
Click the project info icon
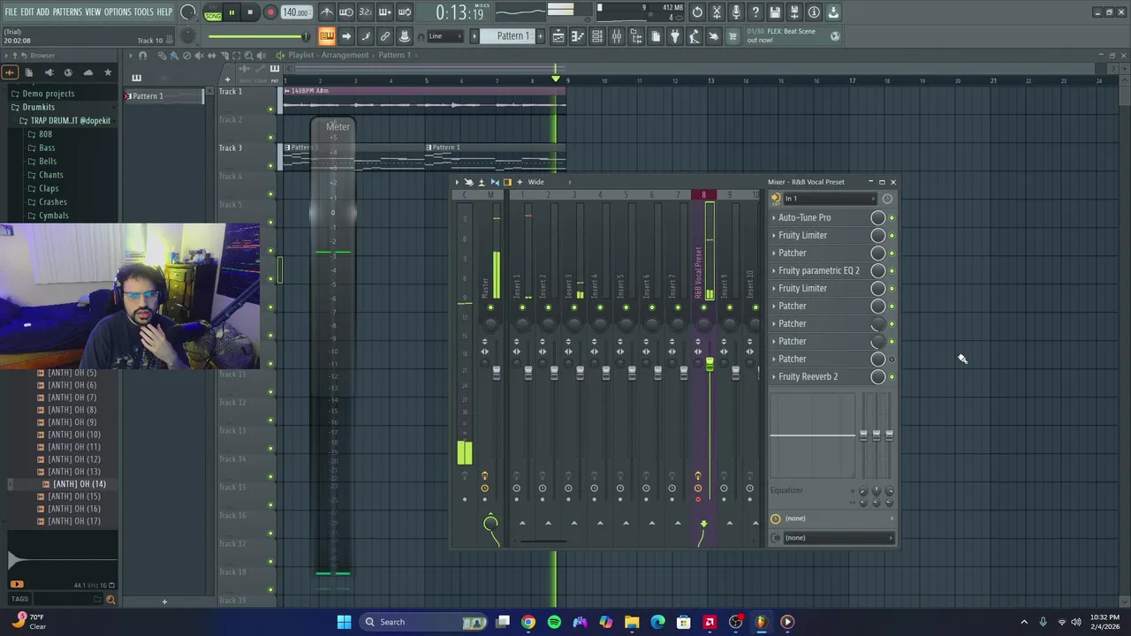pyautogui.click(x=814, y=12)
